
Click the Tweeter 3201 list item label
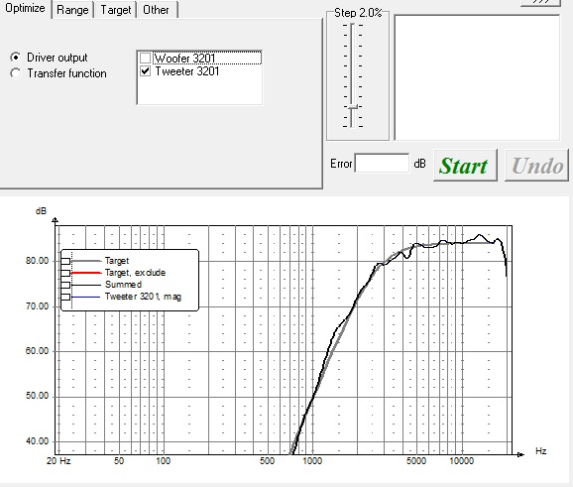pos(187,71)
